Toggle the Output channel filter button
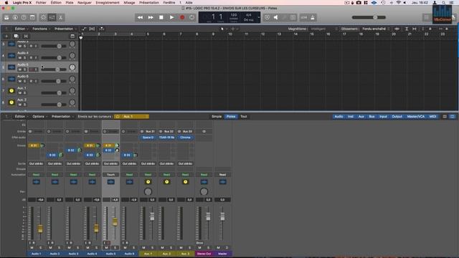Image resolution: width=459 pixels, height=258 pixels. [397, 116]
